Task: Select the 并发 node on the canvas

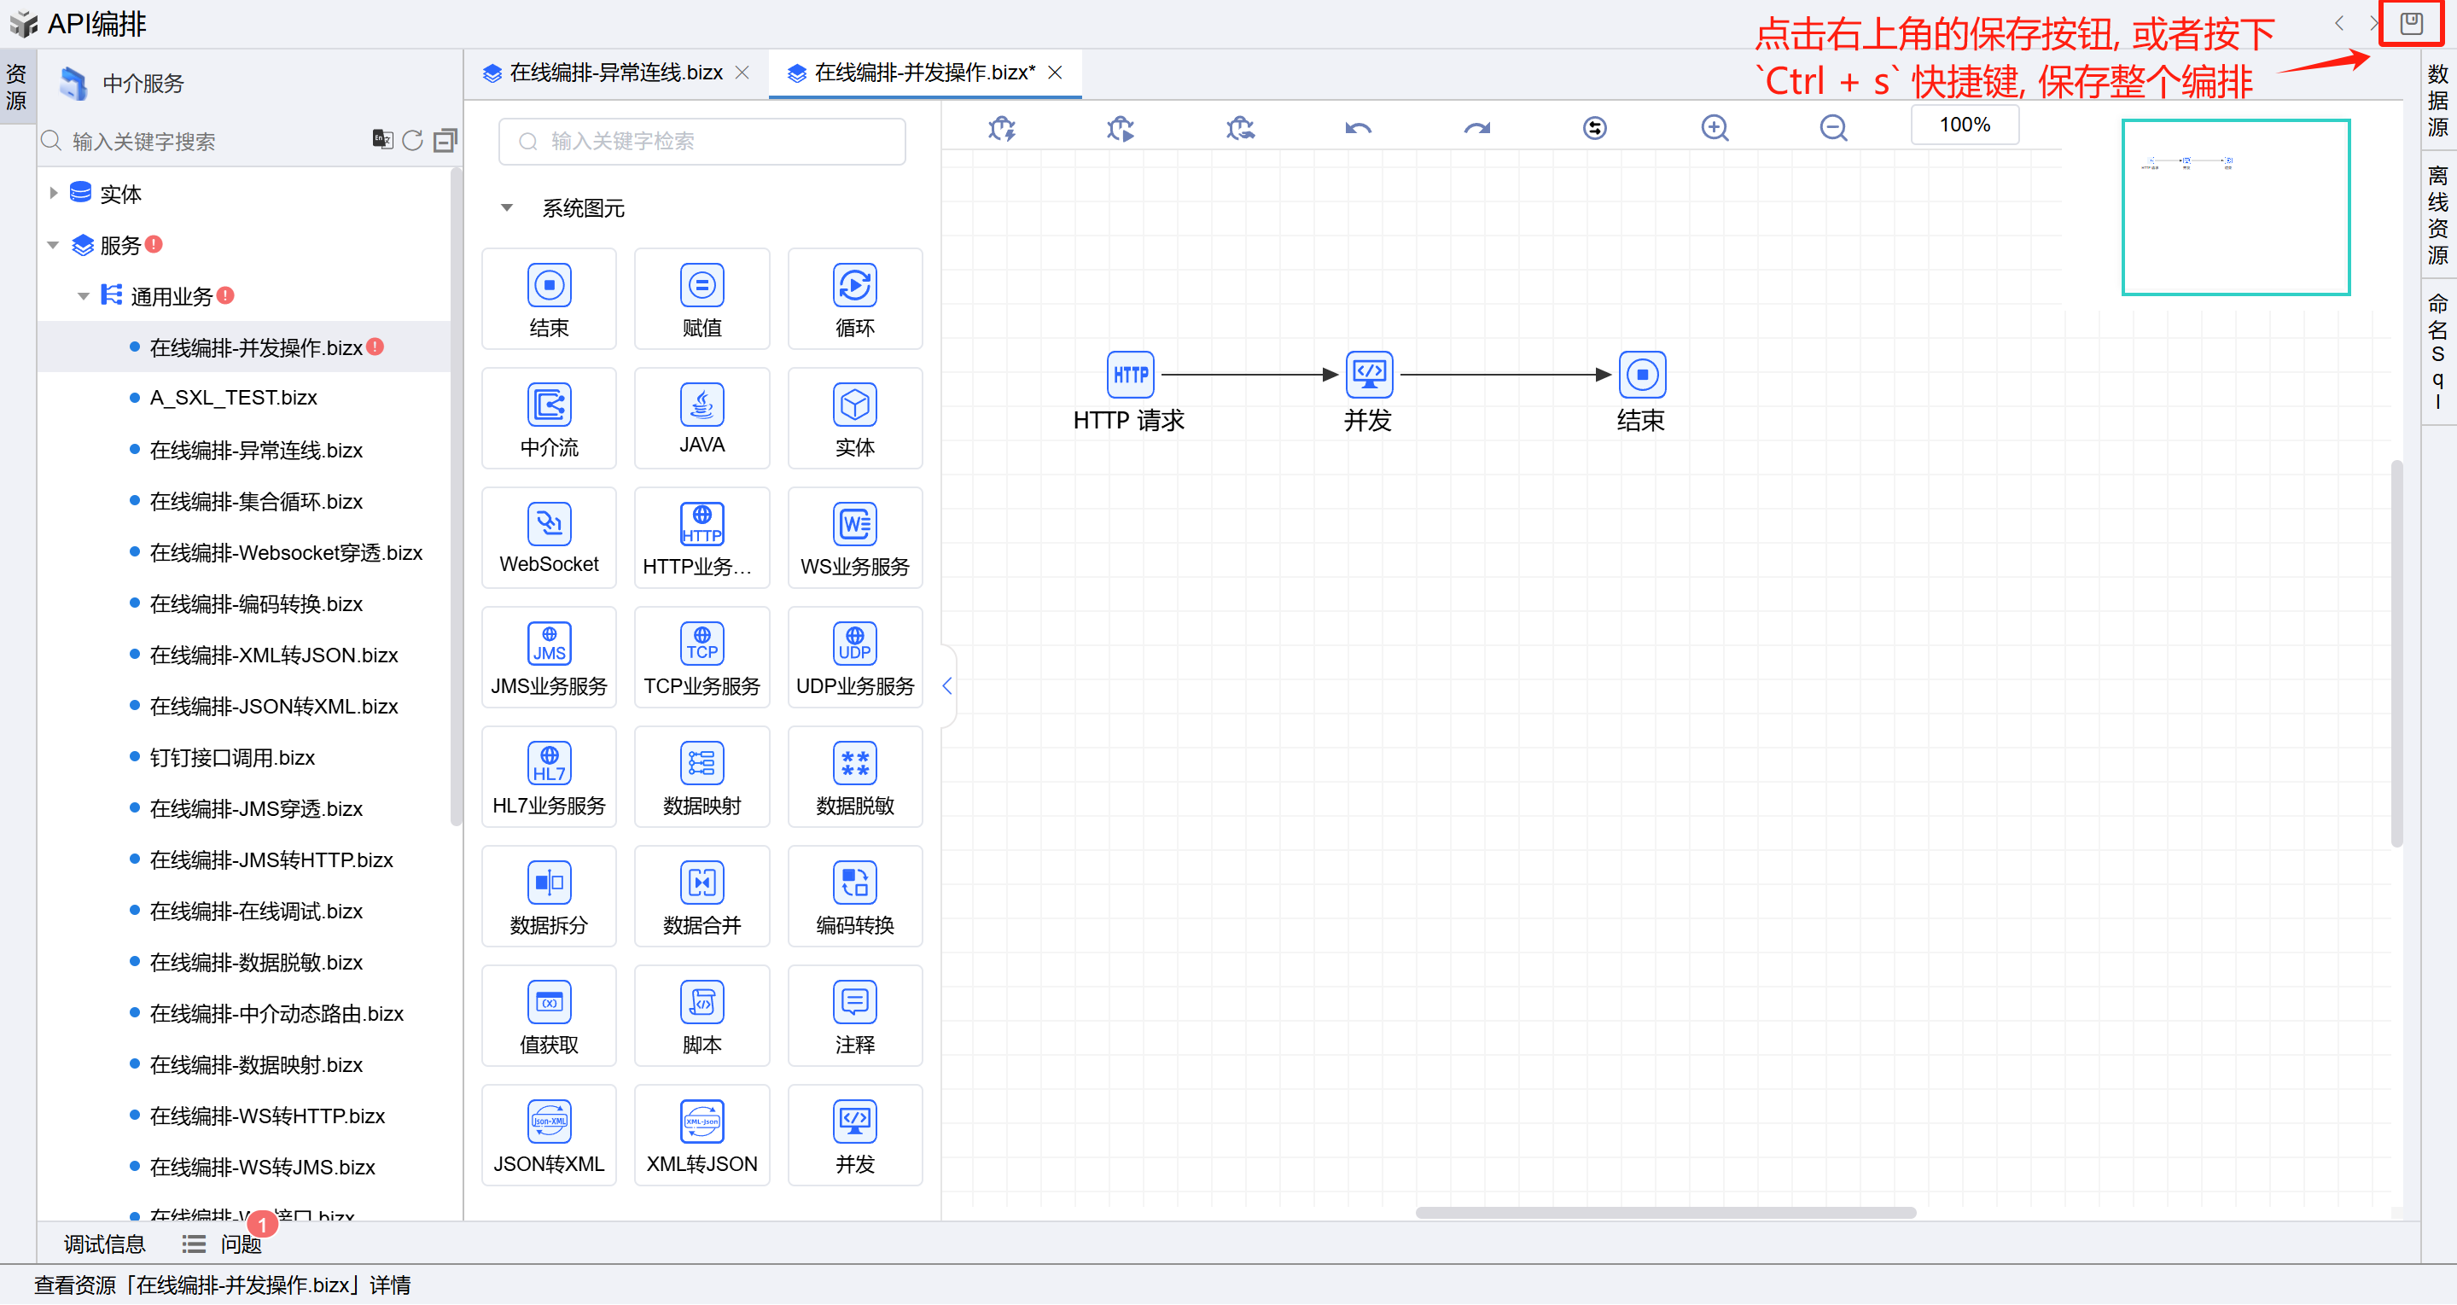Action: click(1368, 375)
